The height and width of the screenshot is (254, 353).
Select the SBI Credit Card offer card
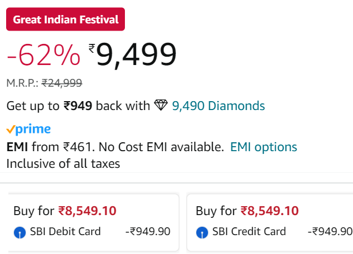tap(270, 222)
